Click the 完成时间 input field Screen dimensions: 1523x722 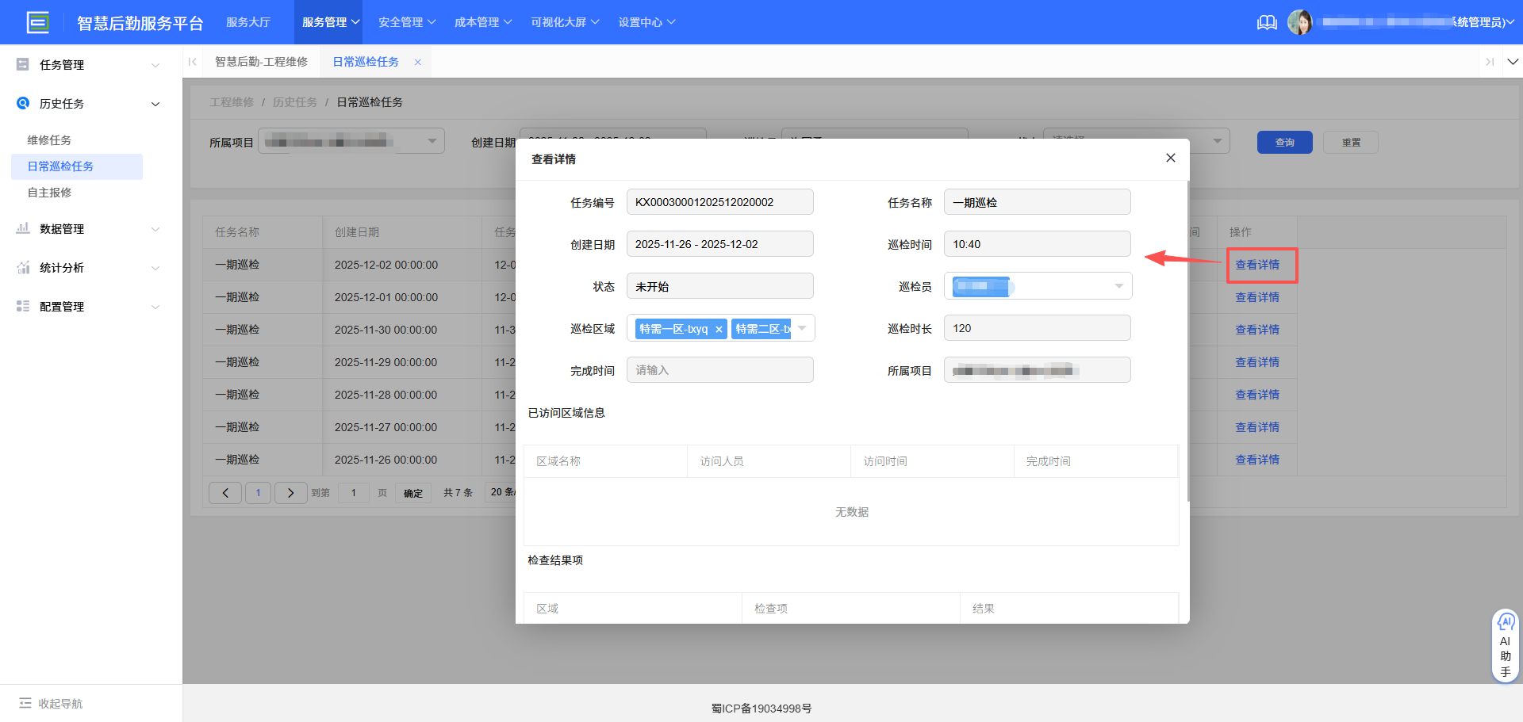[719, 369]
